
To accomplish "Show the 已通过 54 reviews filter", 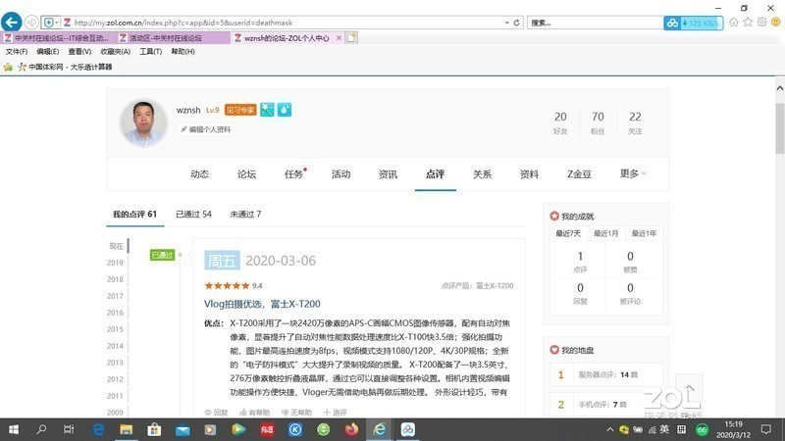I will [x=193, y=214].
